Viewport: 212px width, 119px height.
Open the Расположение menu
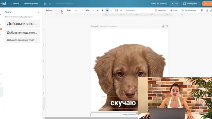[x=189, y=10]
